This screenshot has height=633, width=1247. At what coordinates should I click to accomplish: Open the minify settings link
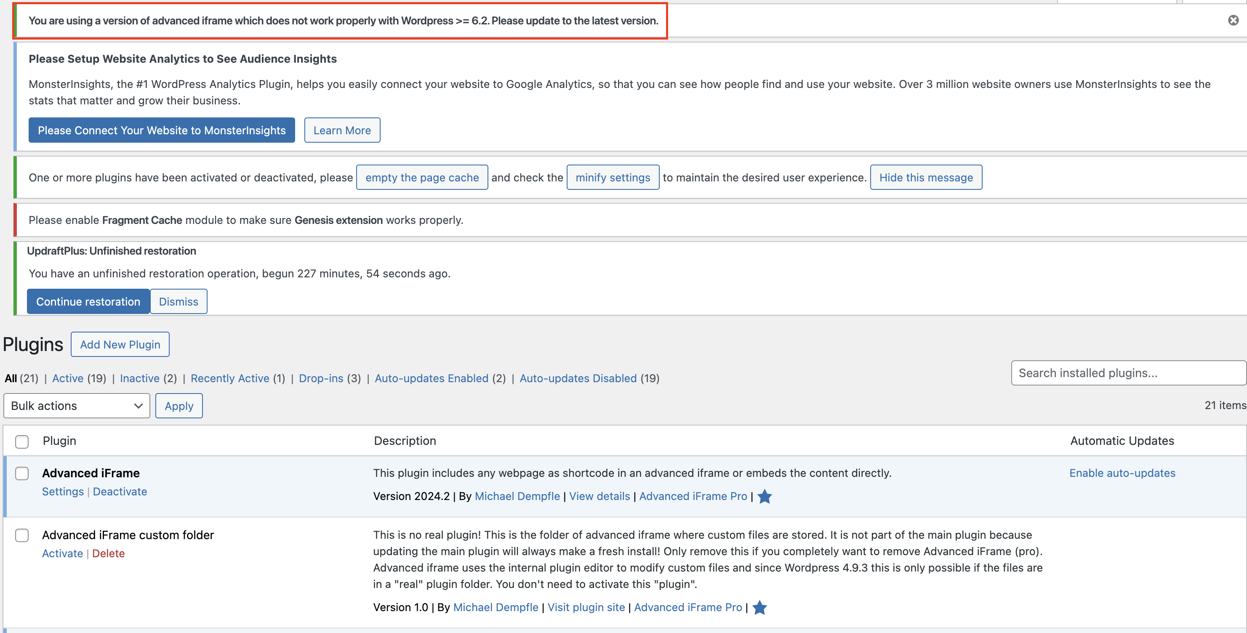tap(613, 178)
